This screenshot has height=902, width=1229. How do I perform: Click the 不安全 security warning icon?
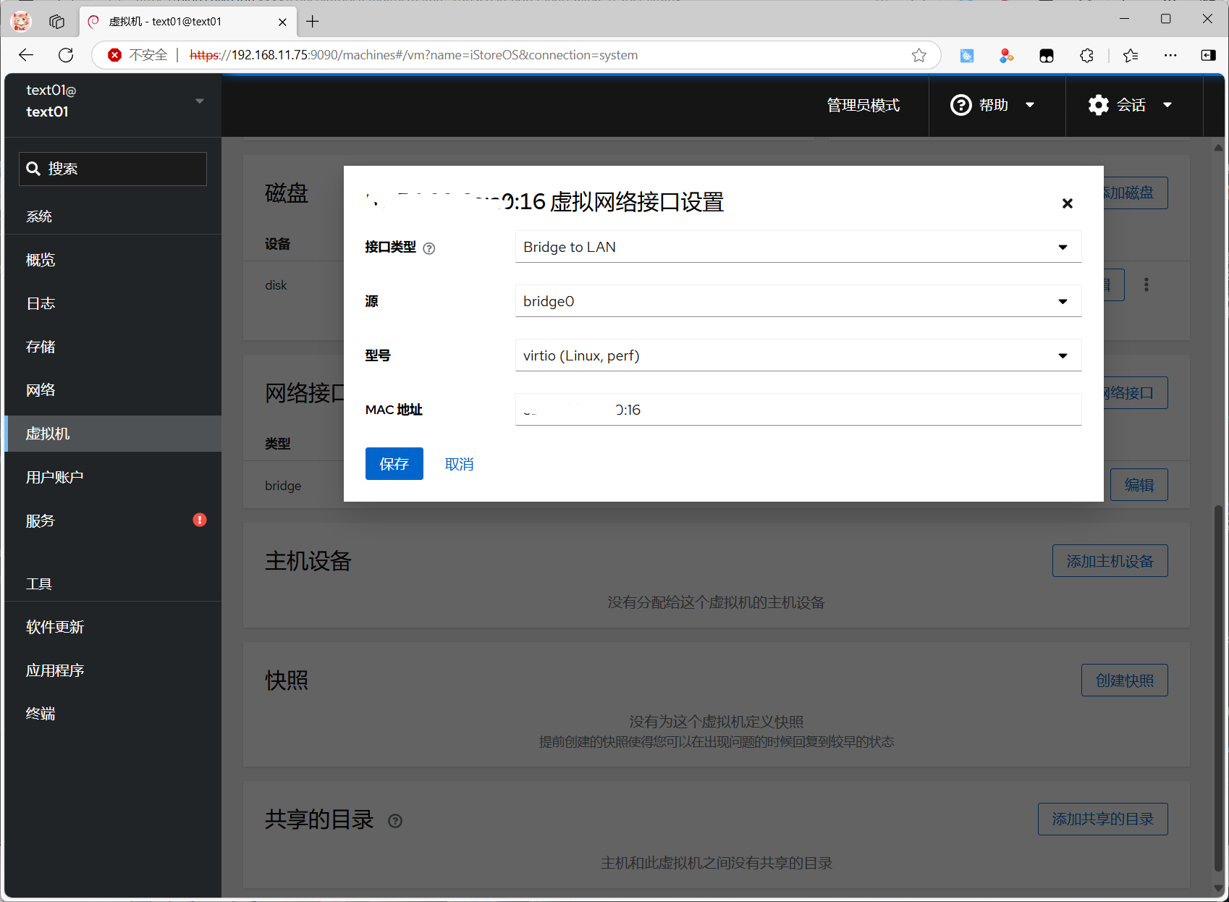click(x=114, y=55)
